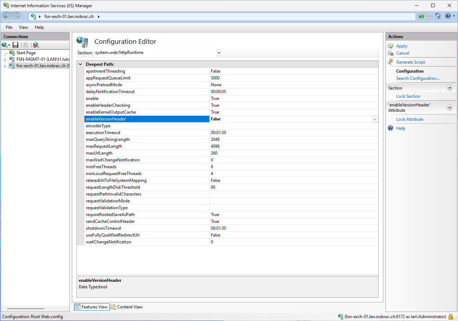Open the File menu

9,27
